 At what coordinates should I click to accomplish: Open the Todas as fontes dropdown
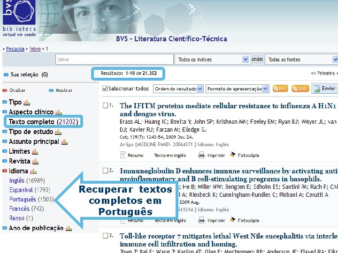[x=301, y=60]
